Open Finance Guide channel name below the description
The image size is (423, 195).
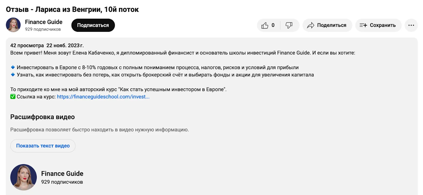(x=62, y=173)
